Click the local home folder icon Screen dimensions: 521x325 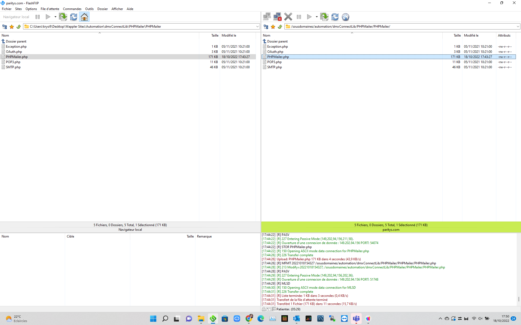(x=84, y=17)
